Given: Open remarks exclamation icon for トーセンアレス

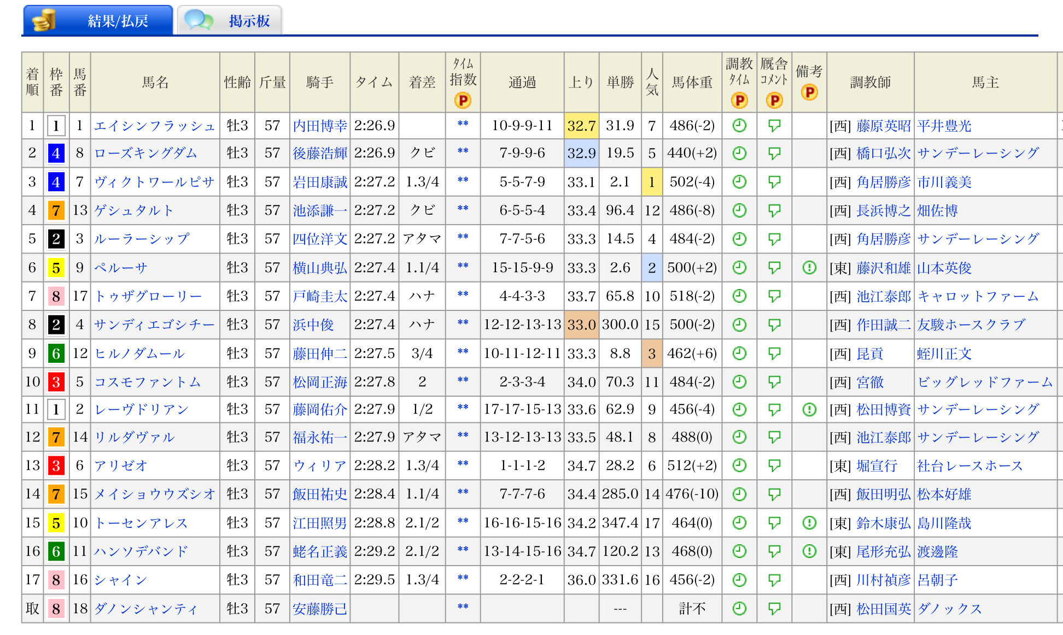Looking at the screenshot, I should [809, 523].
